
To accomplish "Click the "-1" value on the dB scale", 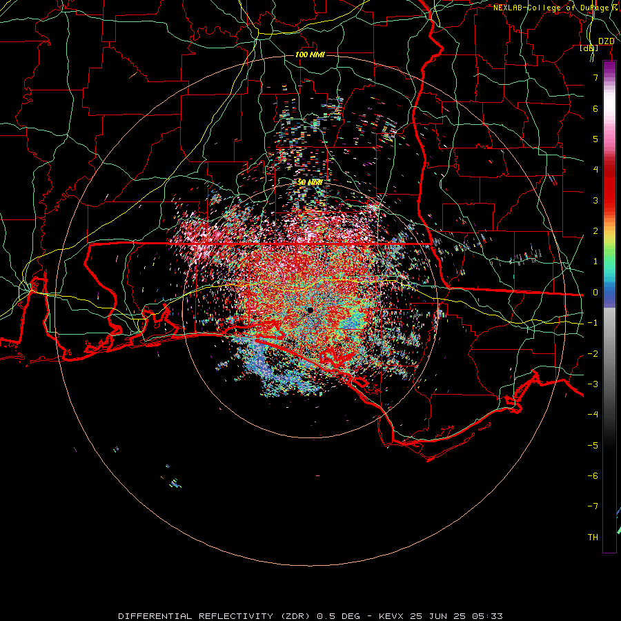I will tap(593, 323).
